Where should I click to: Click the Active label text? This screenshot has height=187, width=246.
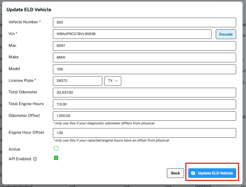pos(14,149)
